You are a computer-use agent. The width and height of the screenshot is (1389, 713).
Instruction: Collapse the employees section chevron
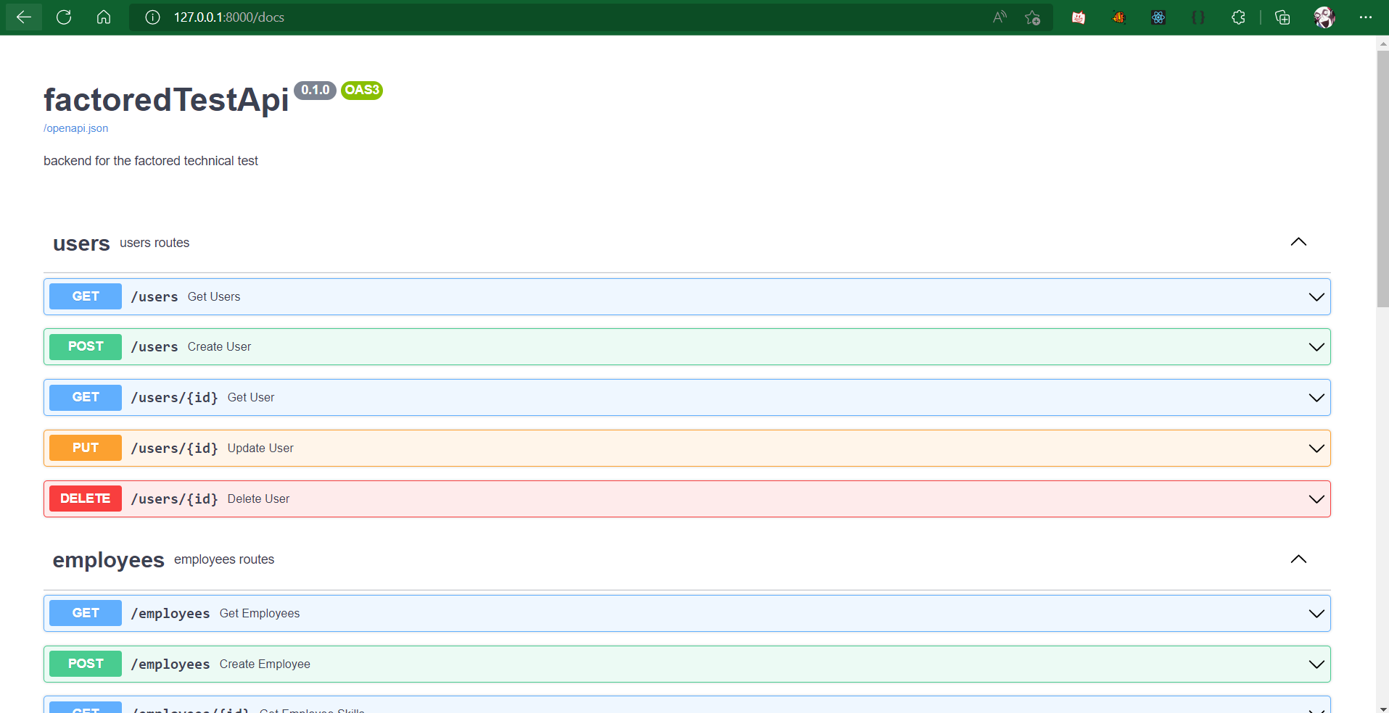[1298, 559]
